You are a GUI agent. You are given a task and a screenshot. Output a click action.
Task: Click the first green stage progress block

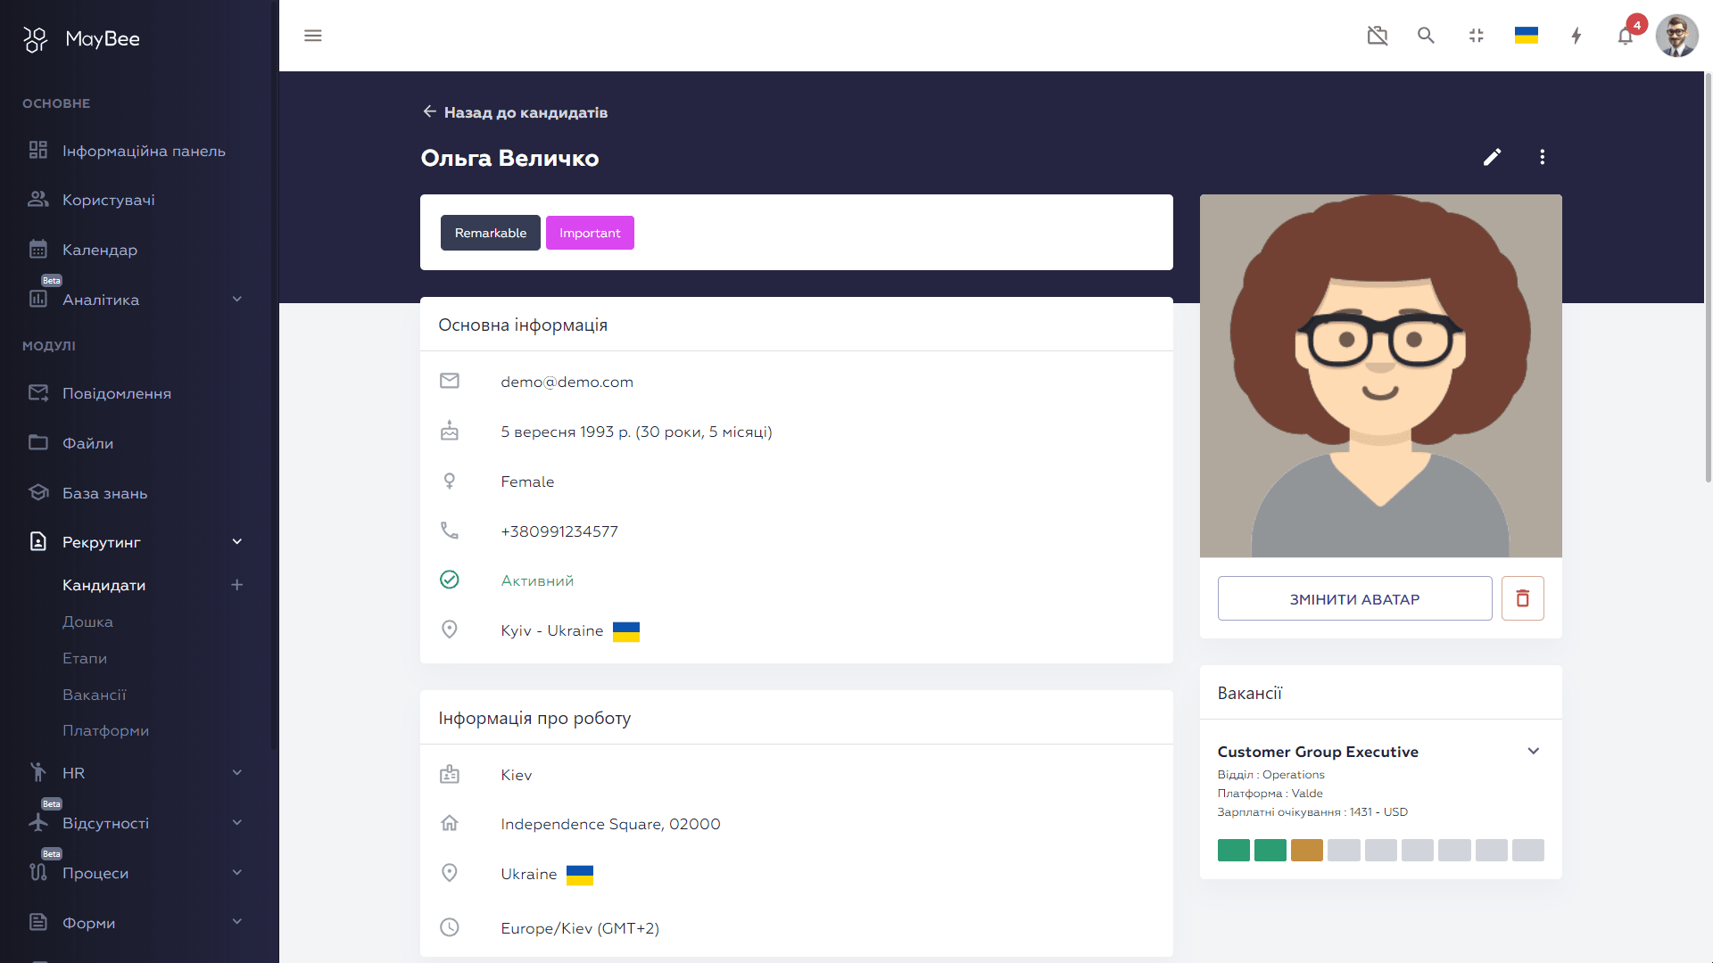pyautogui.click(x=1234, y=850)
